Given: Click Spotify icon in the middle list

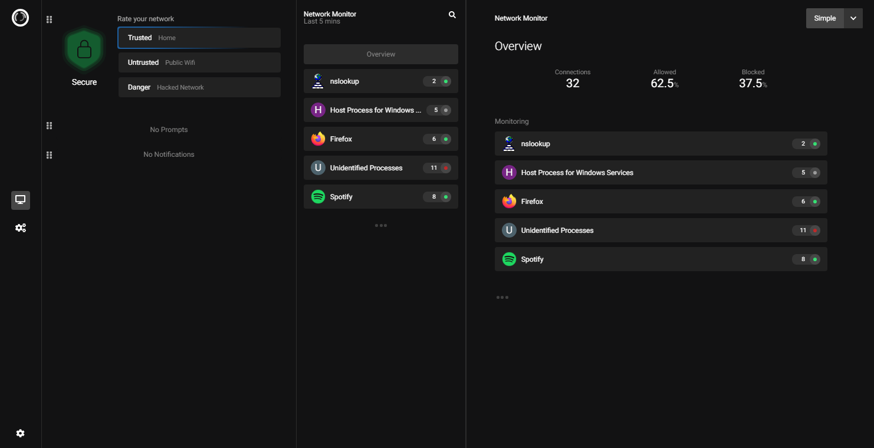Looking at the screenshot, I should pos(318,197).
